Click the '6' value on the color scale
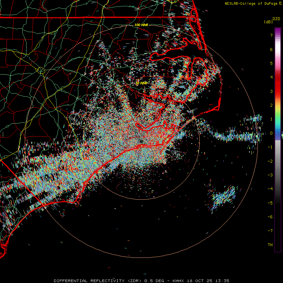 click(x=271, y=49)
